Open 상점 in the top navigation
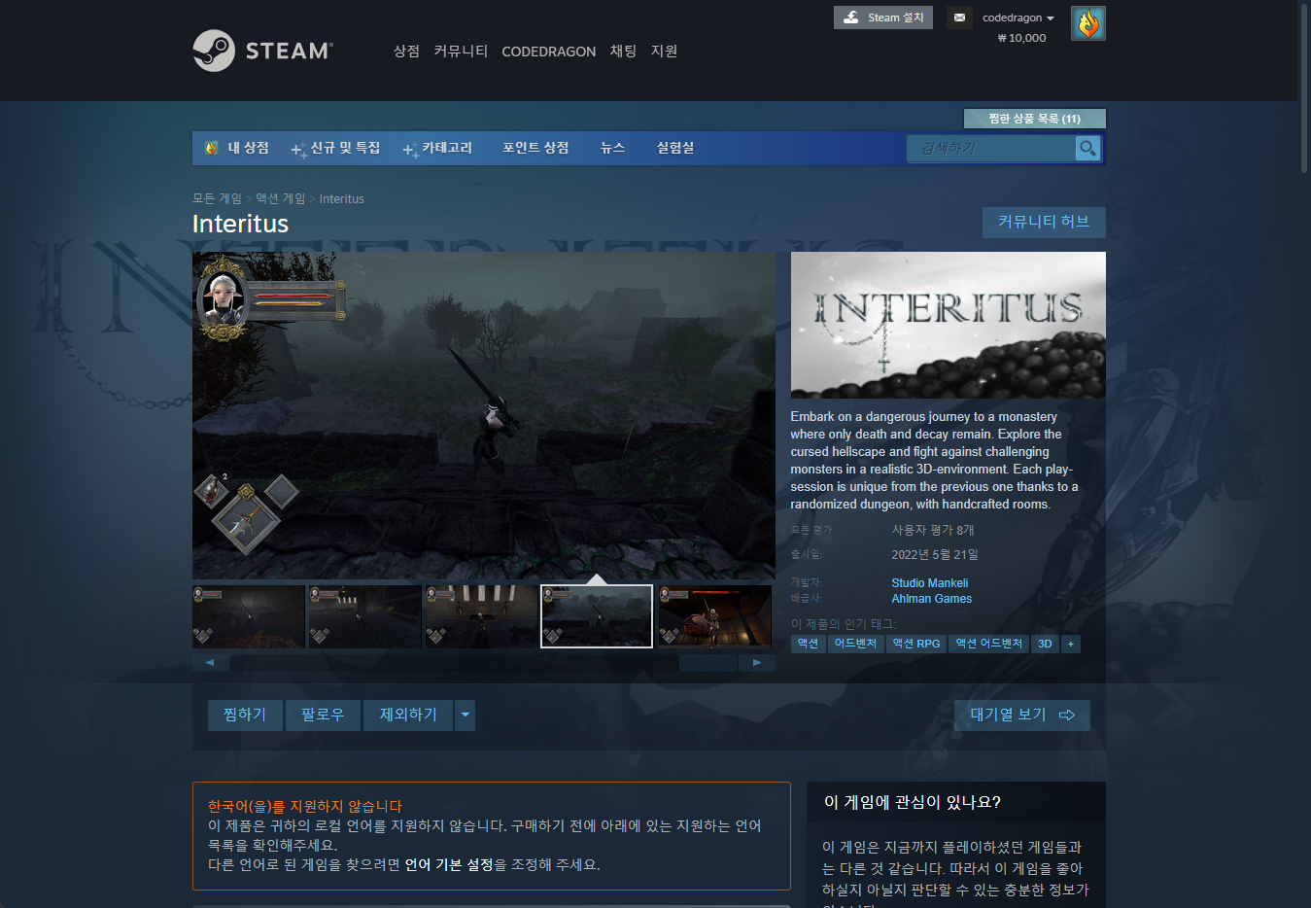1311x908 pixels. [x=406, y=51]
